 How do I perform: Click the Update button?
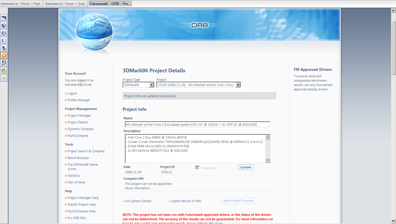point(246,167)
